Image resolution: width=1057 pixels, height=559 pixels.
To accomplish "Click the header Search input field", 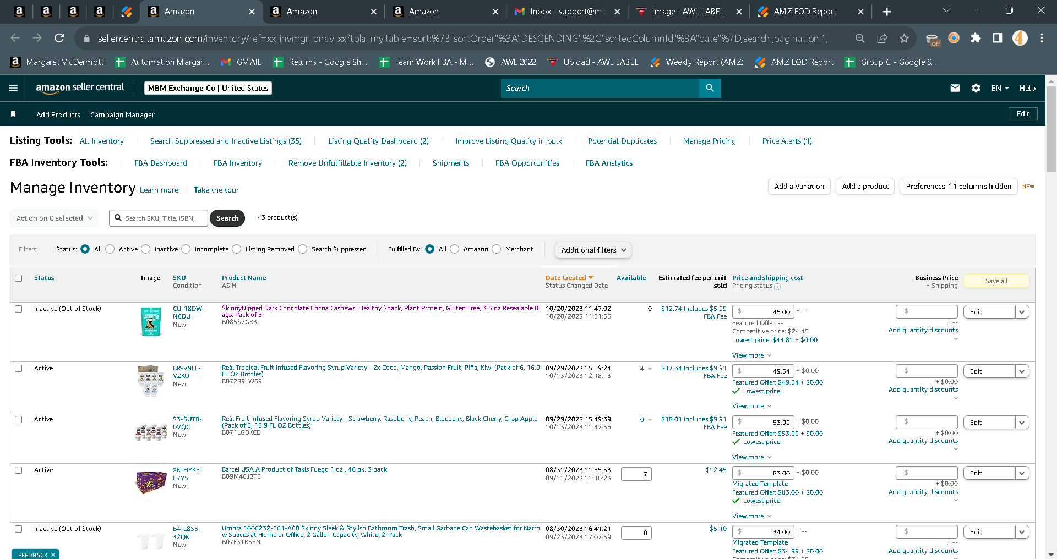I will coord(600,88).
